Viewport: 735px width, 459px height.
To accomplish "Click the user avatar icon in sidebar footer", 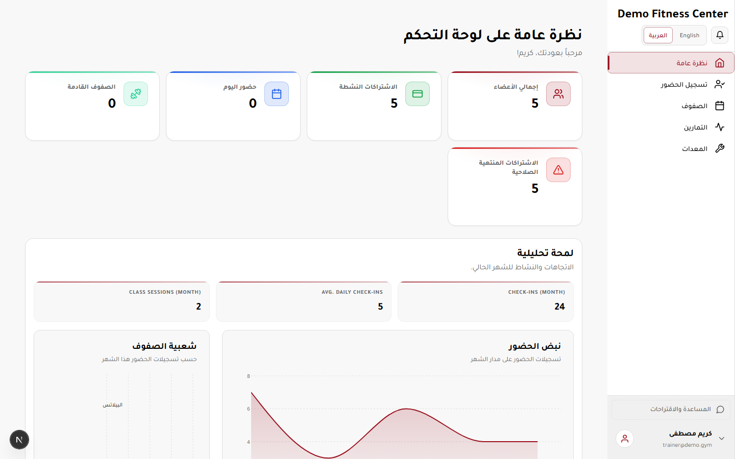I will (625, 439).
